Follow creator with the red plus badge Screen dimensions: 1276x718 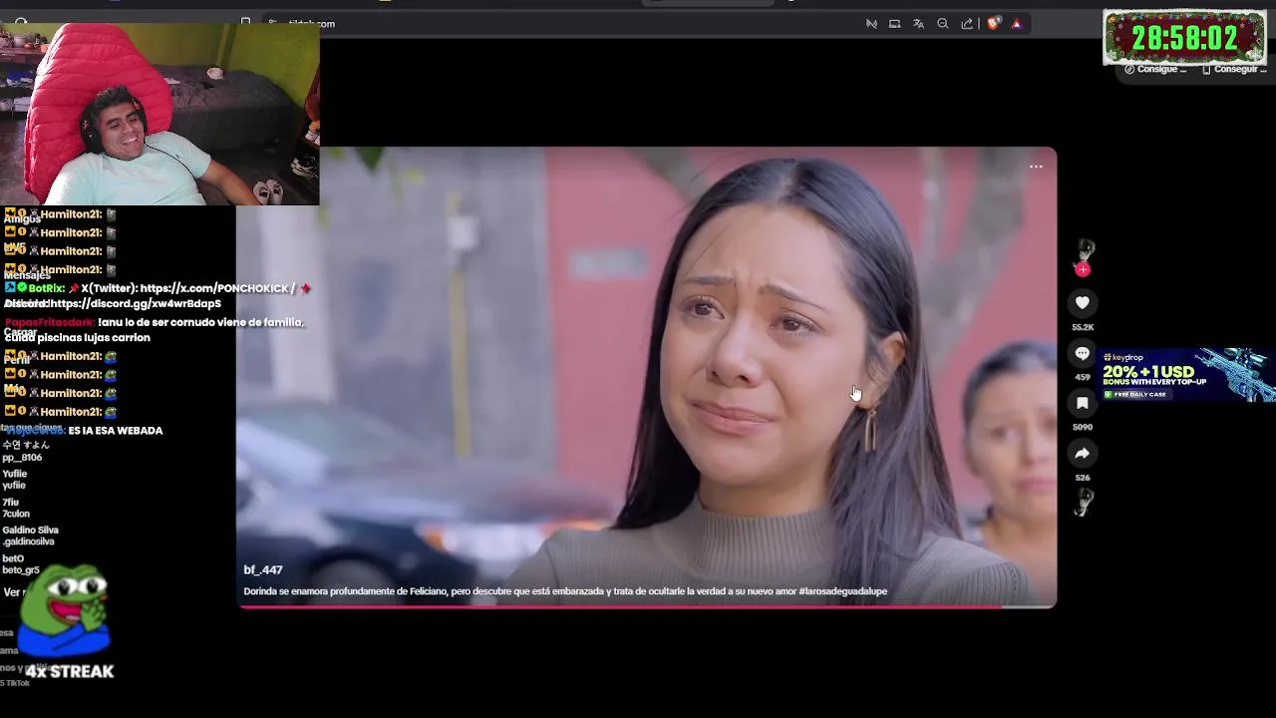click(x=1083, y=269)
